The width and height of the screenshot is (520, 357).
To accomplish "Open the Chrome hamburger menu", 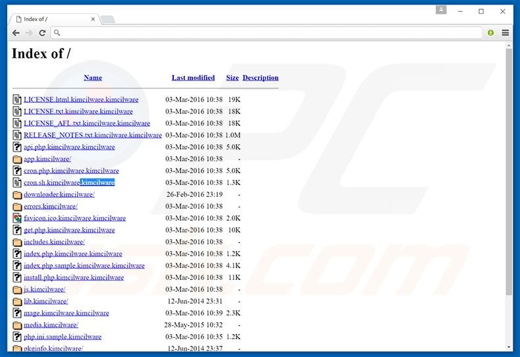I will click(x=505, y=33).
